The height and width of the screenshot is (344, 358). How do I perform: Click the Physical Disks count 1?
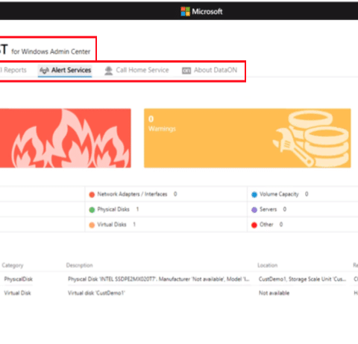coord(137,209)
